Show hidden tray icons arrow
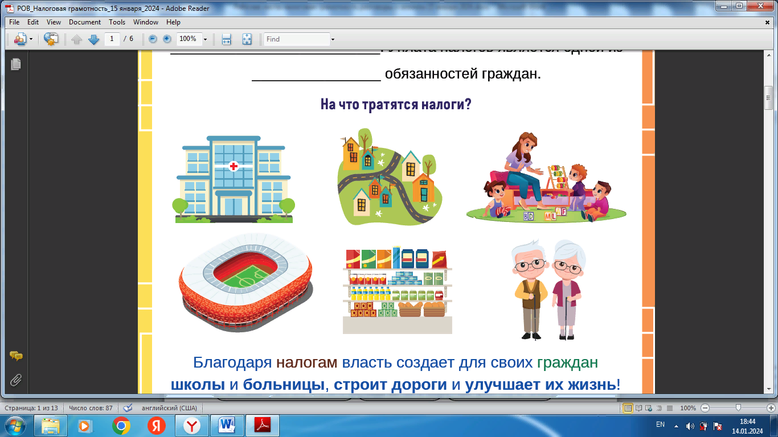 click(x=677, y=426)
